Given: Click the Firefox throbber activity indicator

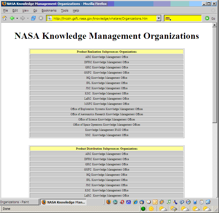Looking at the screenshot, I should click(x=213, y=10).
